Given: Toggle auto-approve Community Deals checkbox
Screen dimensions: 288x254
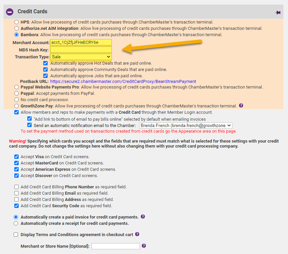Looking at the screenshot, I should (45, 69).
